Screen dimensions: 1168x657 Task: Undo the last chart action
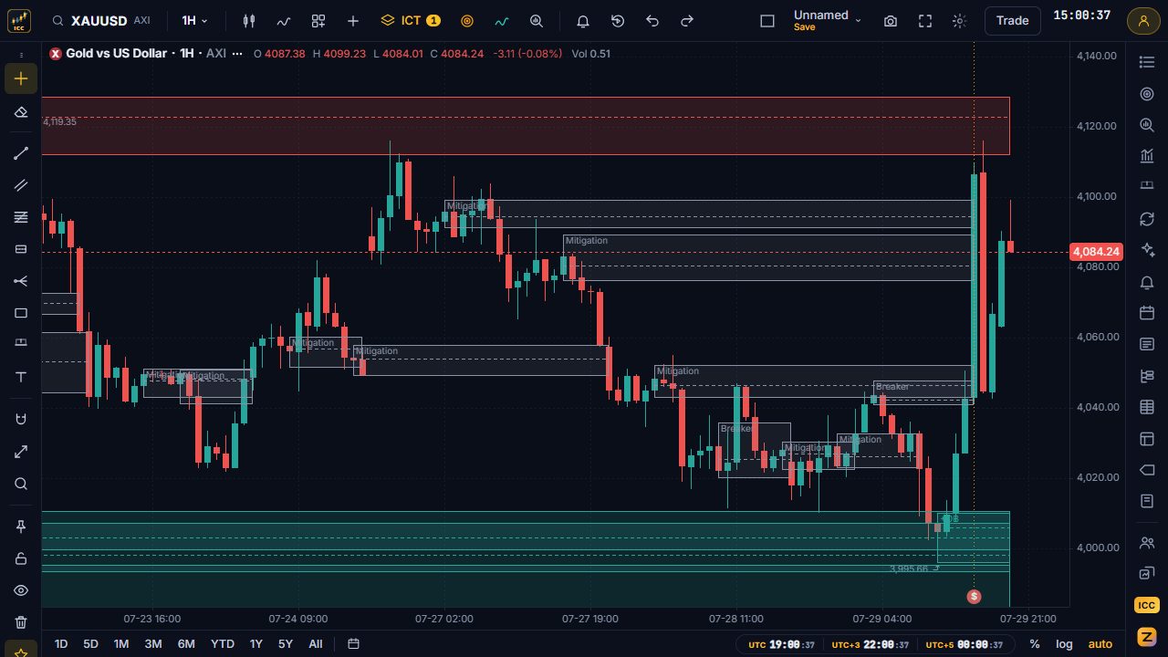pos(652,20)
